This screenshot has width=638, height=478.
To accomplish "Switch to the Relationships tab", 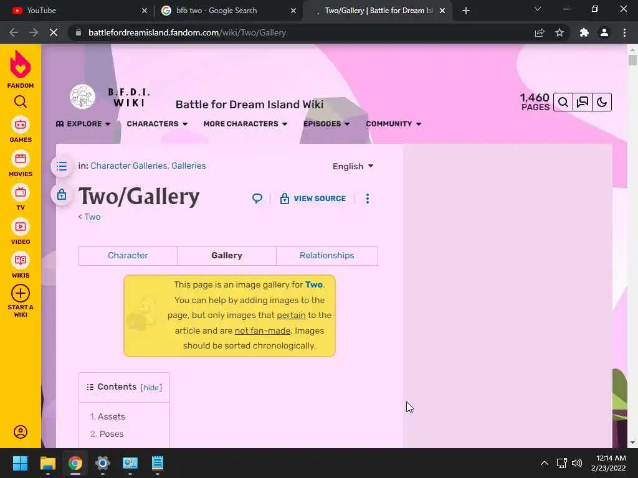I will click(x=326, y=256).
